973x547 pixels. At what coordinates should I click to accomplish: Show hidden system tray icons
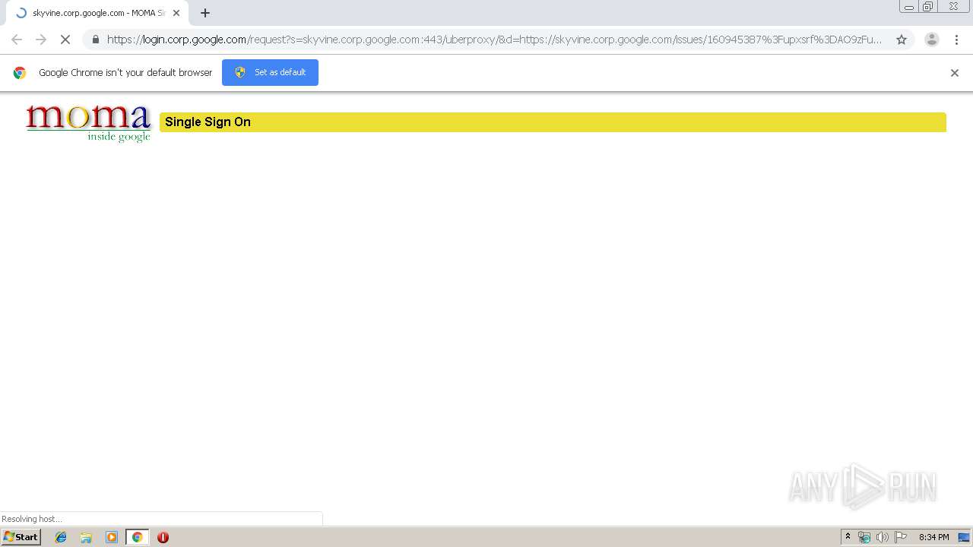848,537
